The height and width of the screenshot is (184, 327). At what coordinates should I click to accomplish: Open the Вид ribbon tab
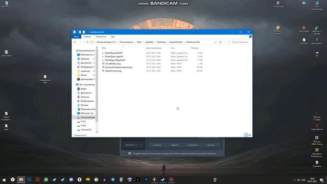point(113,37)
